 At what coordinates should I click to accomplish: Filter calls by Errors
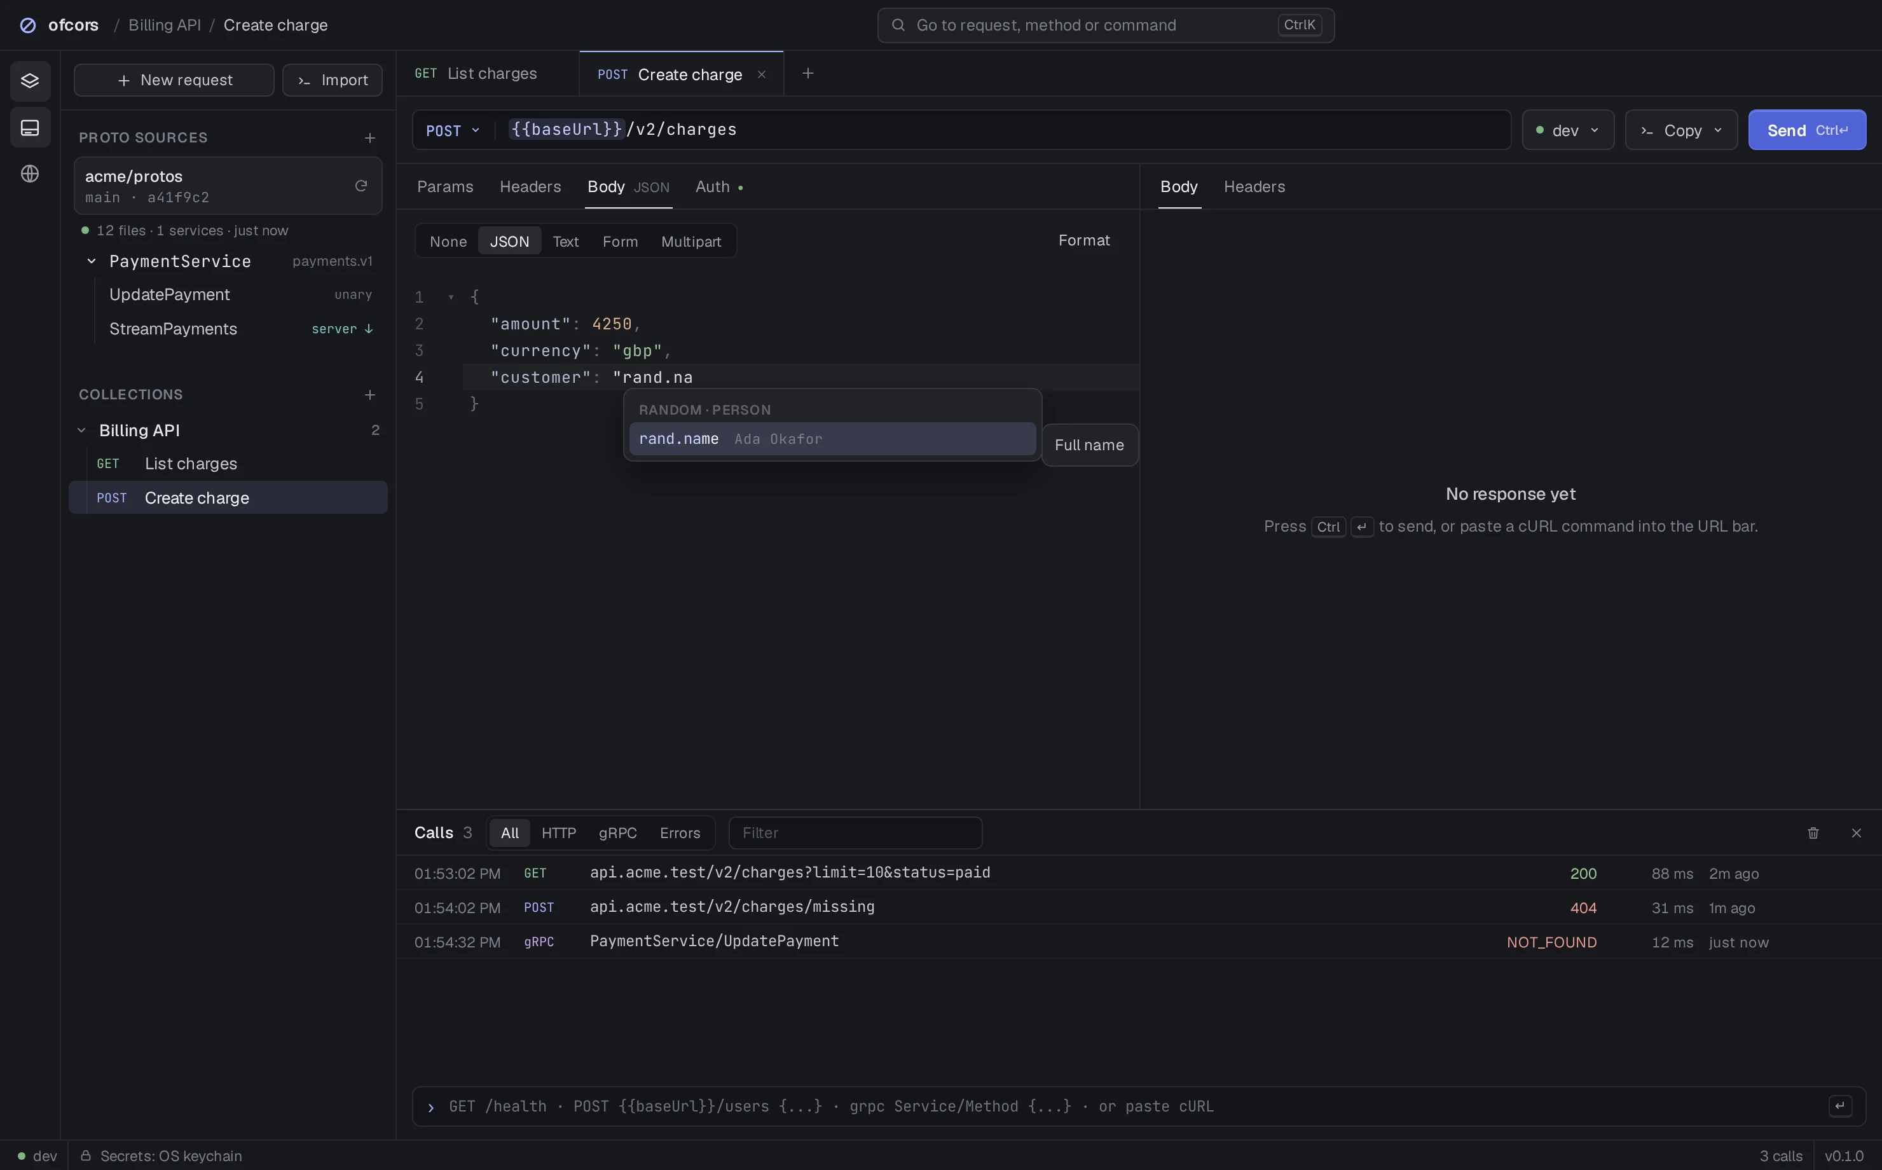pyautogui.click(x=680, y=832)
